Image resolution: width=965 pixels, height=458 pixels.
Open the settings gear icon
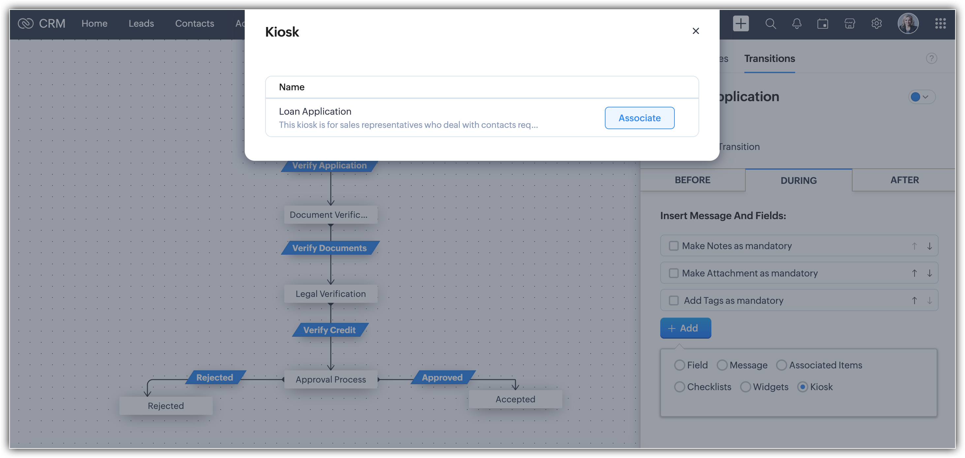876,24
